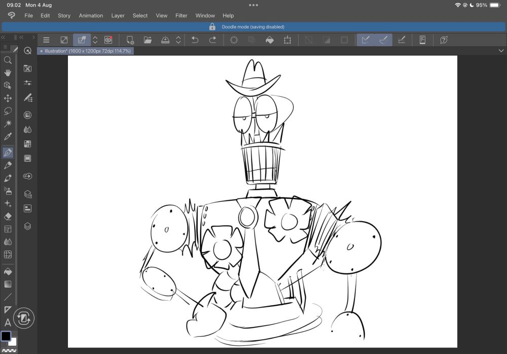
Task: Launch Clip Studio via spiral icon
Action: tap(108, 40)
